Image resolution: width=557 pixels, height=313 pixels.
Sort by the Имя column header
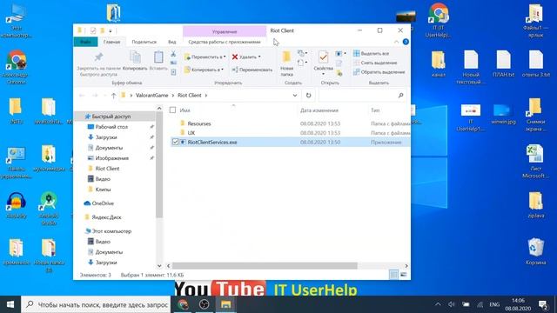click(185, 110)
